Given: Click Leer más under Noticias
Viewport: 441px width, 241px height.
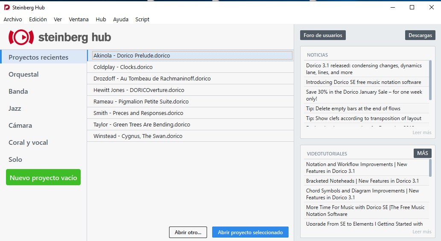Looking at the screenshot, I should coord(422,132).
